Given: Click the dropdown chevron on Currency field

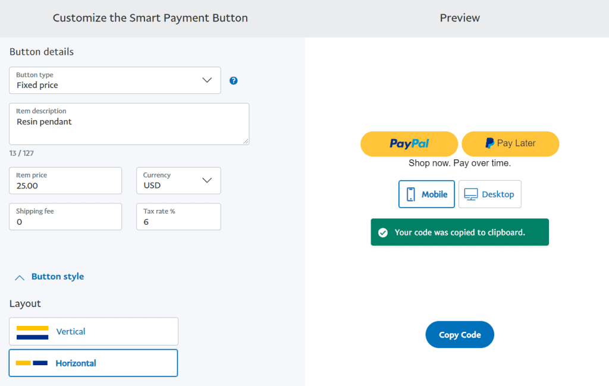Looking at the screenshot, I should [206, 180].
